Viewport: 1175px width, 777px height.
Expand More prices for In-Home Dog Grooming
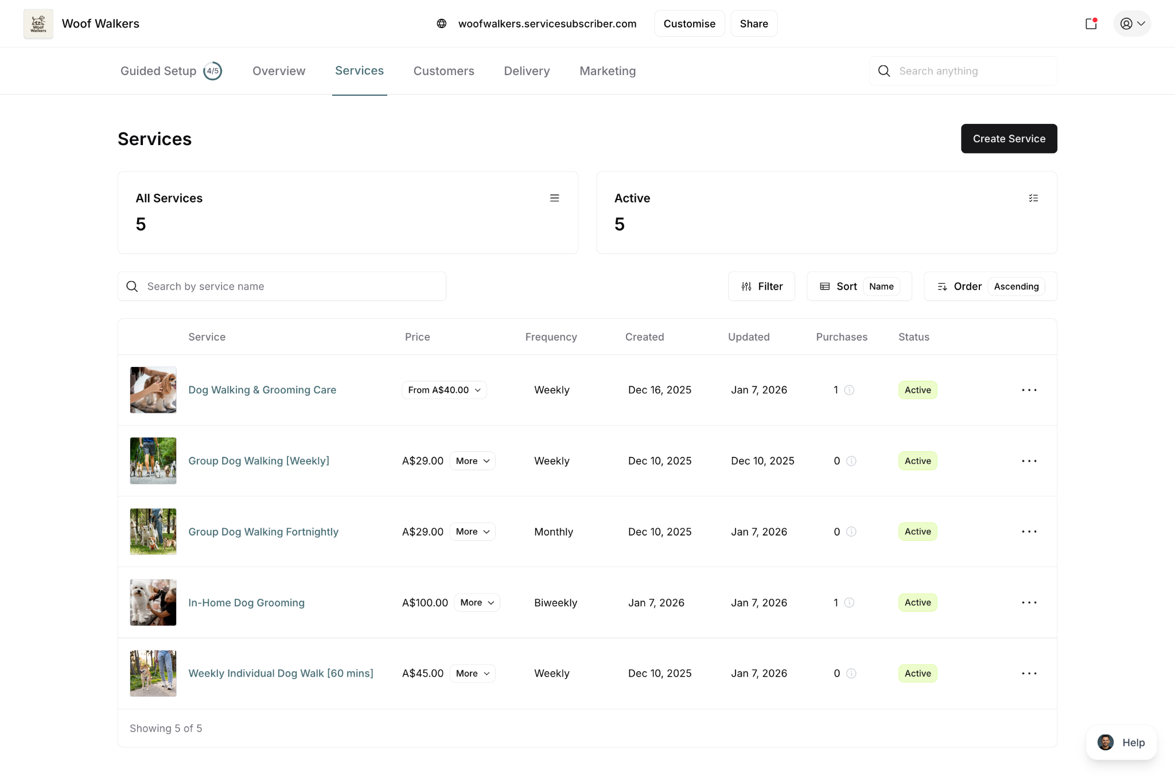click(477, 602)
